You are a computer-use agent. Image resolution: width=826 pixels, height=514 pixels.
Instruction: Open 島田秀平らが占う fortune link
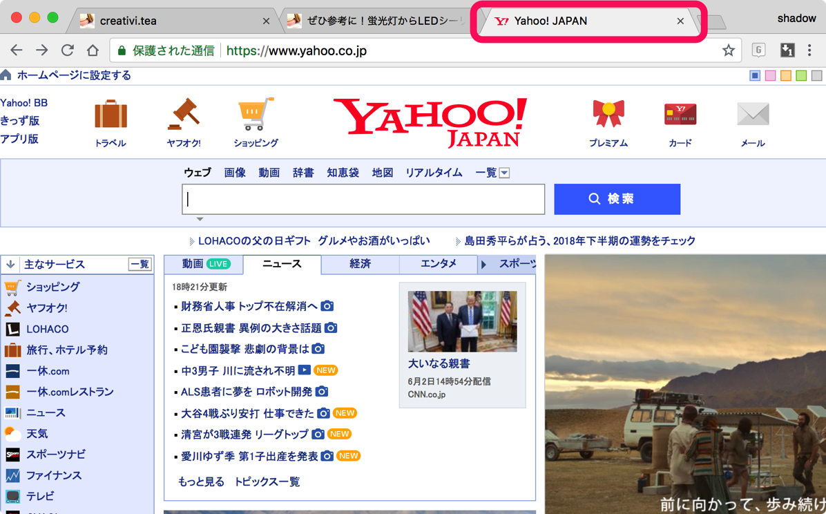tap(580, 241)
